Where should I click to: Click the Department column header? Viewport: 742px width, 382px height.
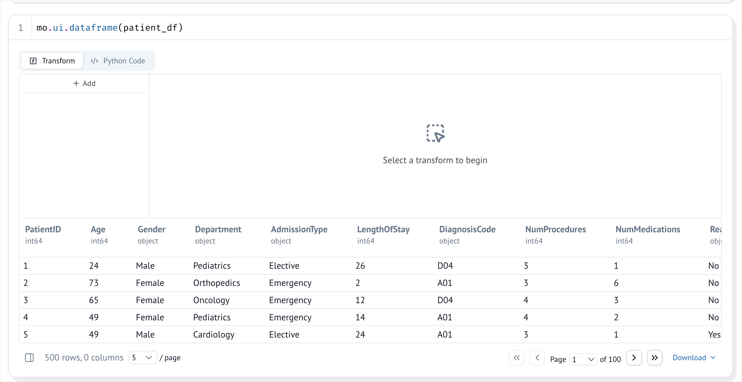point(218,229)
